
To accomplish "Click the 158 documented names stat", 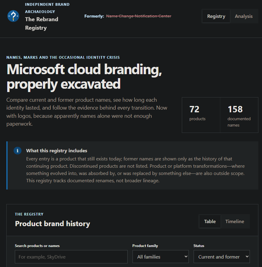I will (x=239, y=115).
